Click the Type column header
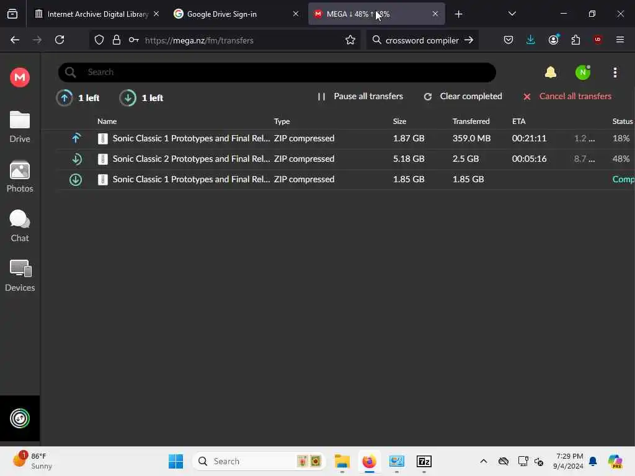 (282, 121)
